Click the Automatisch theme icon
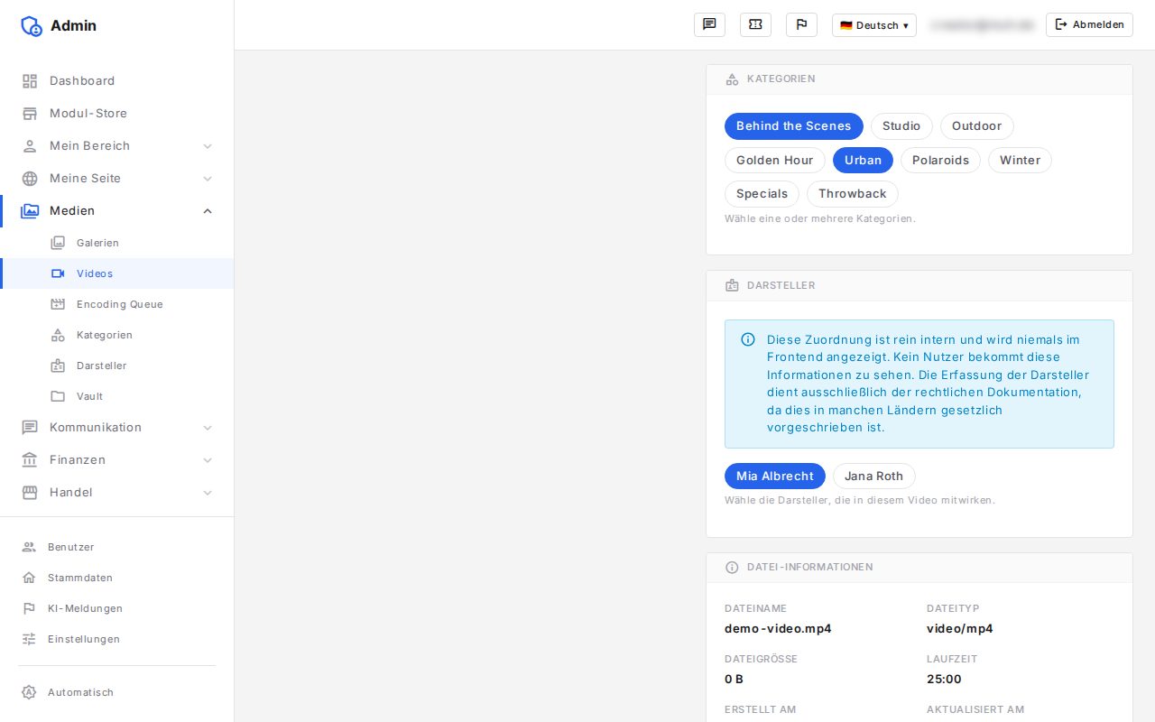 point(29,692)
